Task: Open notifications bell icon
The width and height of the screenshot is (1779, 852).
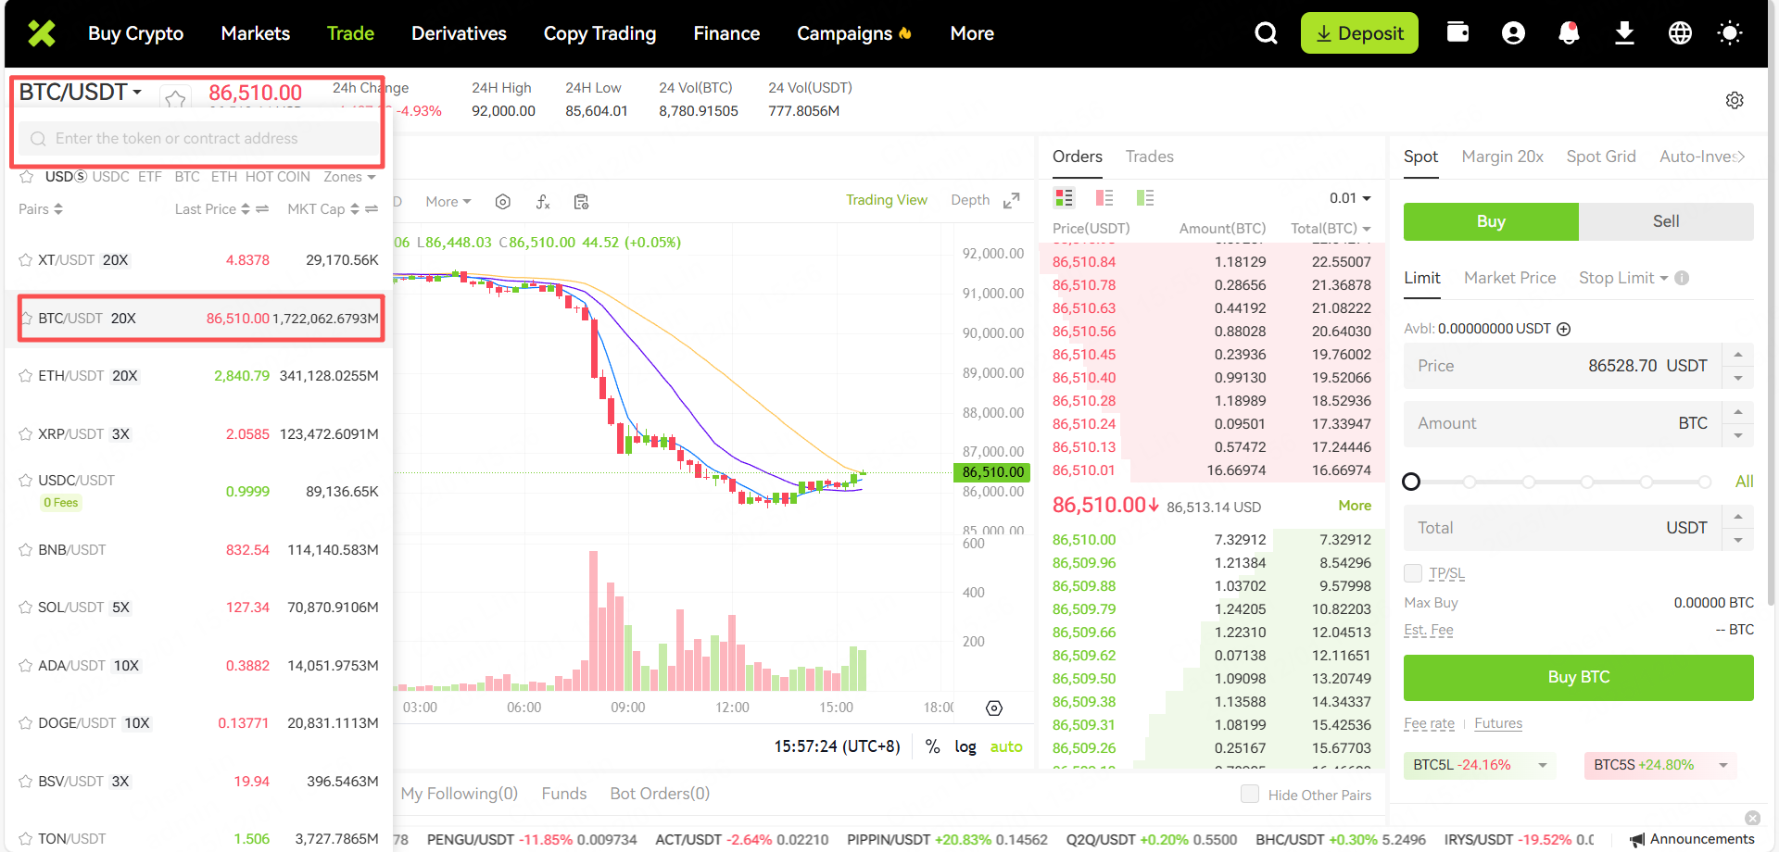Action: [x=1569, y=33]
